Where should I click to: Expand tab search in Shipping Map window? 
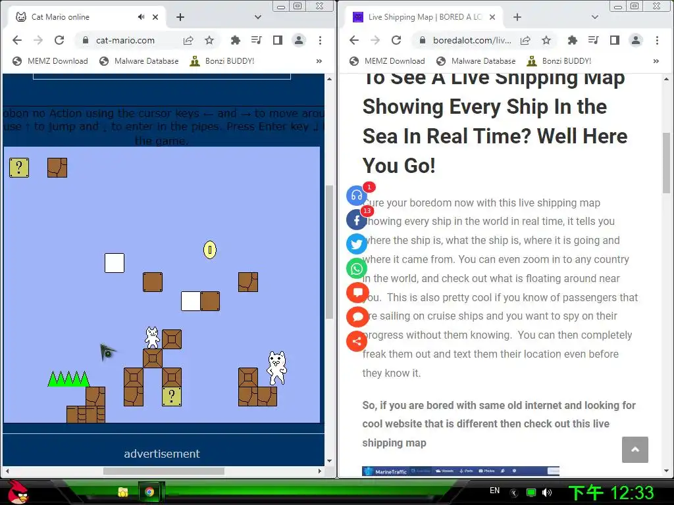click(595, 17)
